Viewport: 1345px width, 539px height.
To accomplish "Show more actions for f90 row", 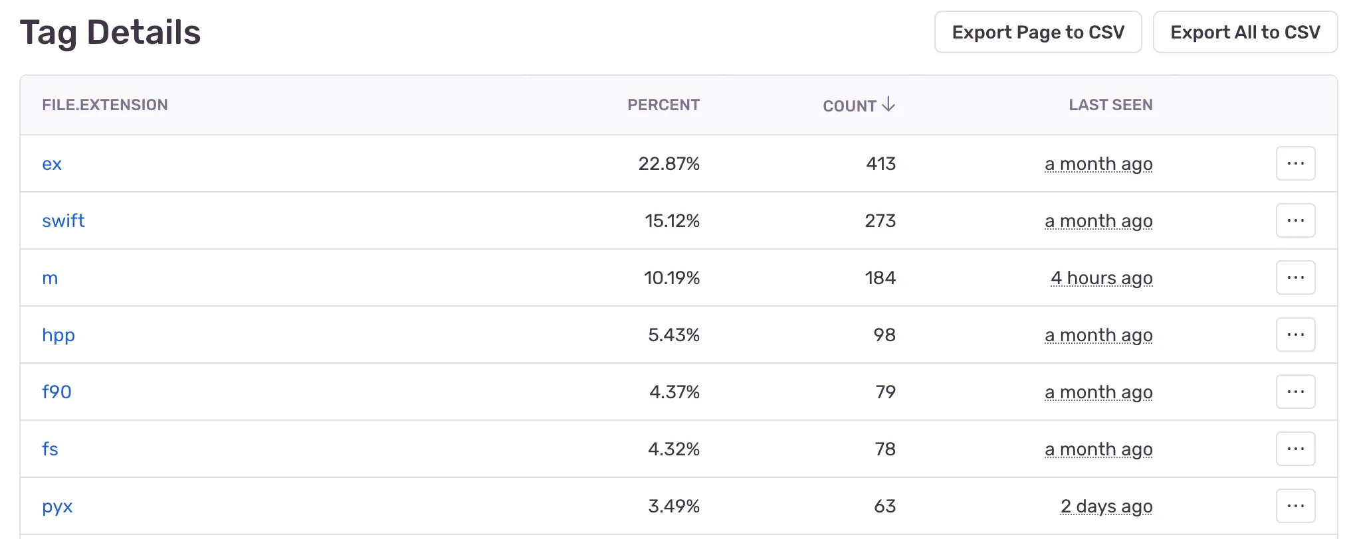I will pyautogui.click(x=1295, y=392).
